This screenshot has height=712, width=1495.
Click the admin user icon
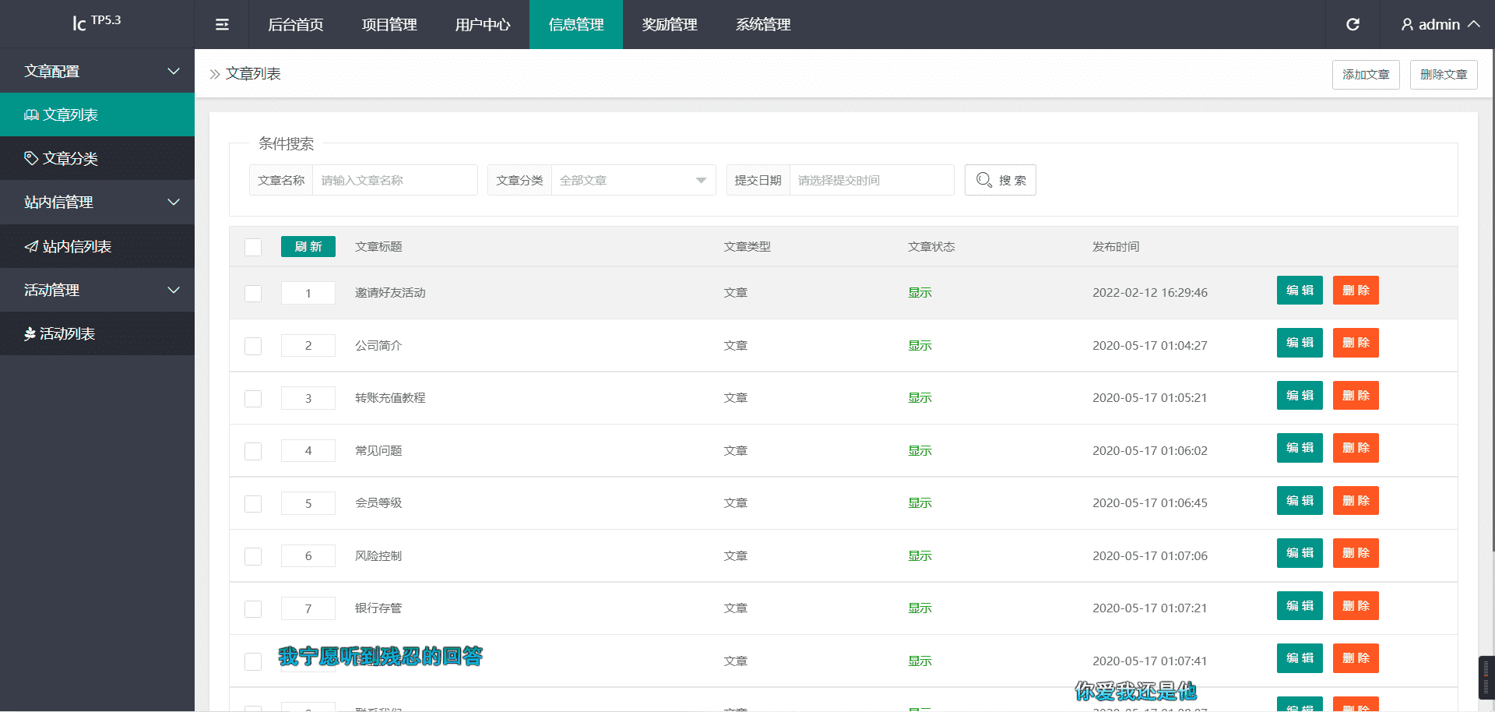coord(1407,25)
